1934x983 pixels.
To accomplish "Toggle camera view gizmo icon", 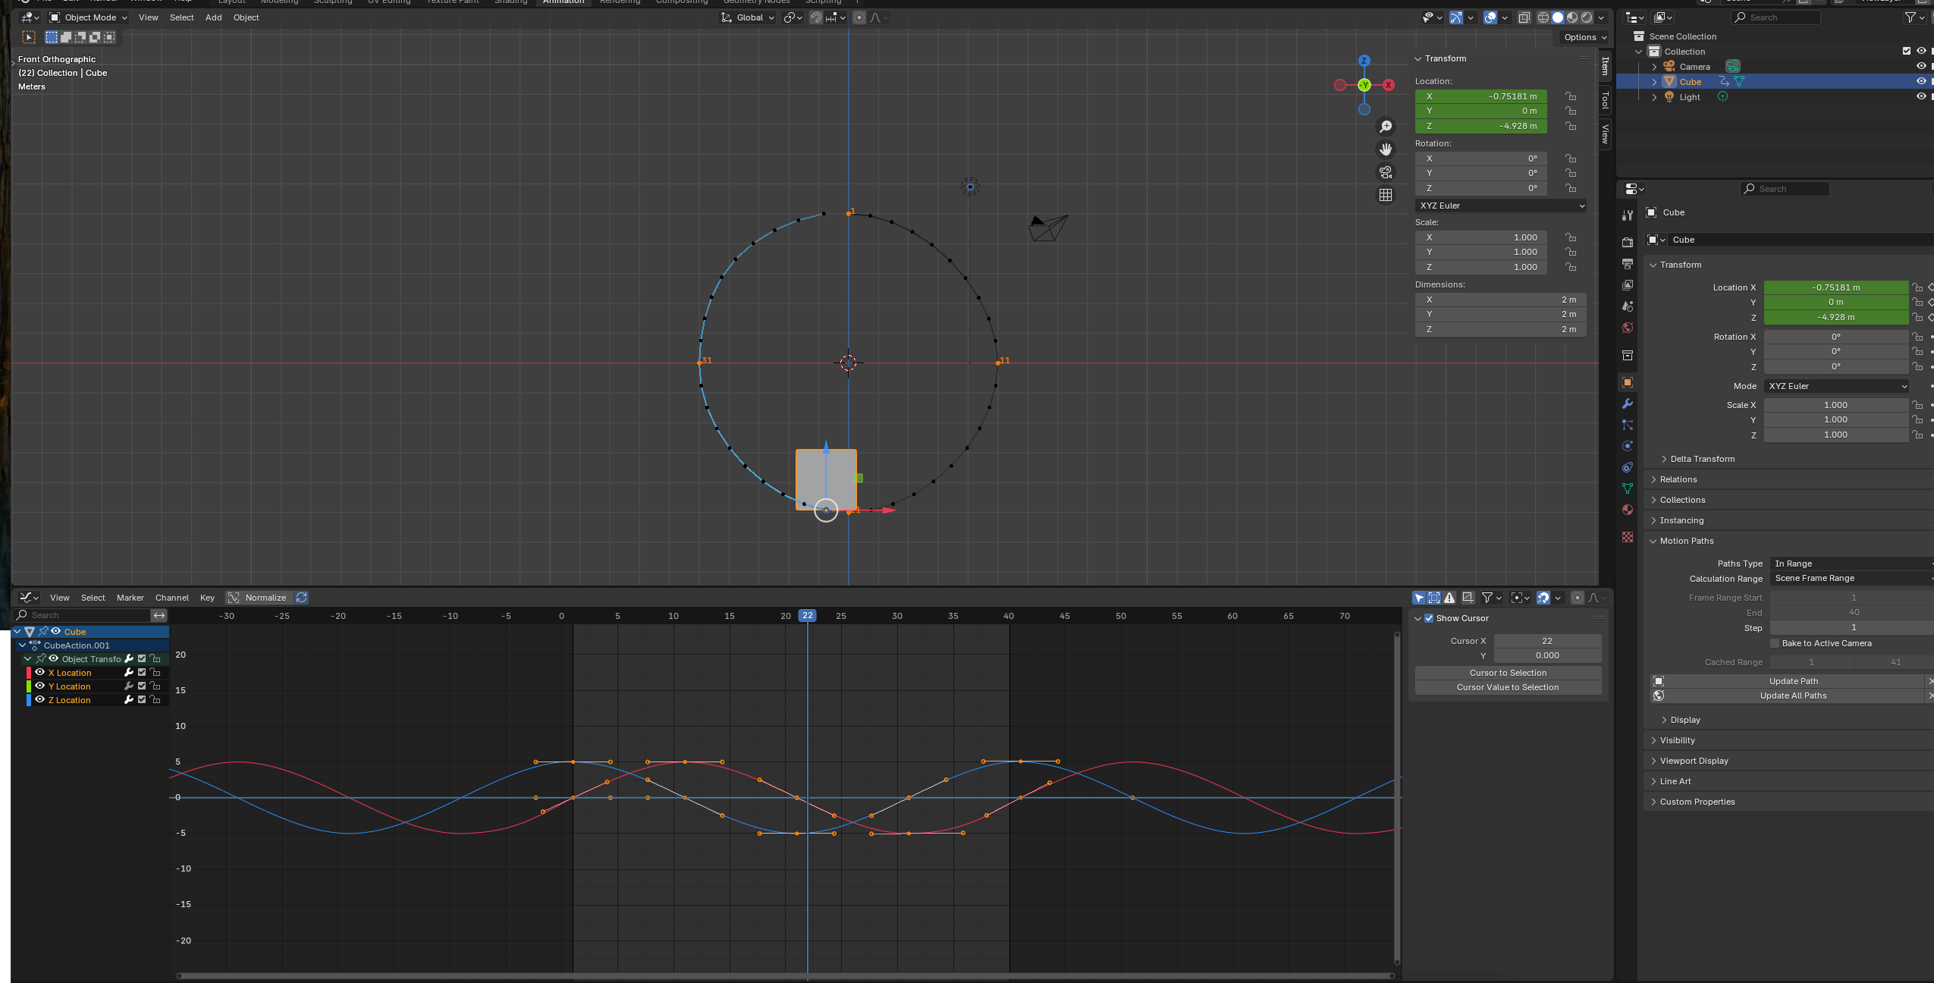I will click(1386, 172).
